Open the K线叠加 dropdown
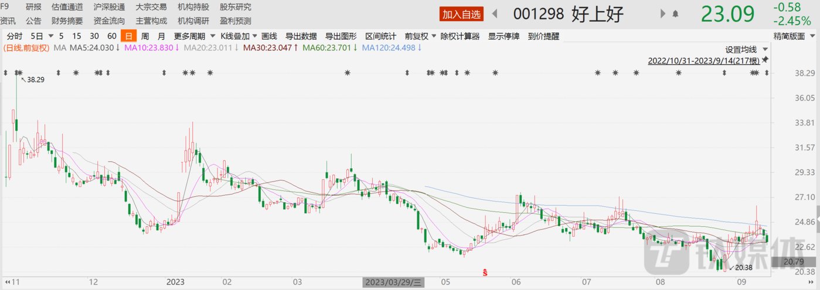 point(239,36)
